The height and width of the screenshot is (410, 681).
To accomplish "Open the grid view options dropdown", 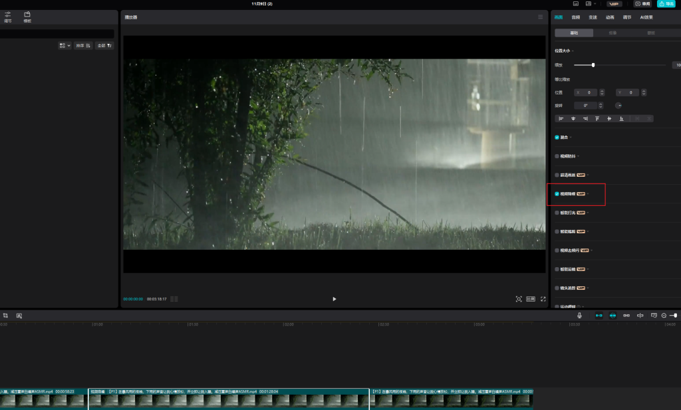I will pos(65,46).
